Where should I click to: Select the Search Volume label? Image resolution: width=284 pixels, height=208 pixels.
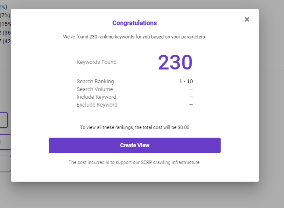pos(94,89)
